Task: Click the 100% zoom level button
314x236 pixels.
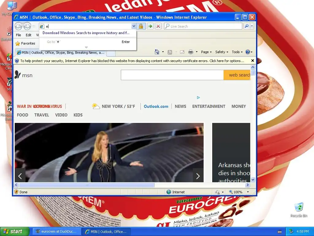Action: point(236,192)
